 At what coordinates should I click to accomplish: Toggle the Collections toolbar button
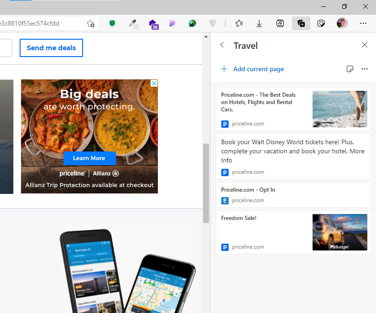point(301,23)
